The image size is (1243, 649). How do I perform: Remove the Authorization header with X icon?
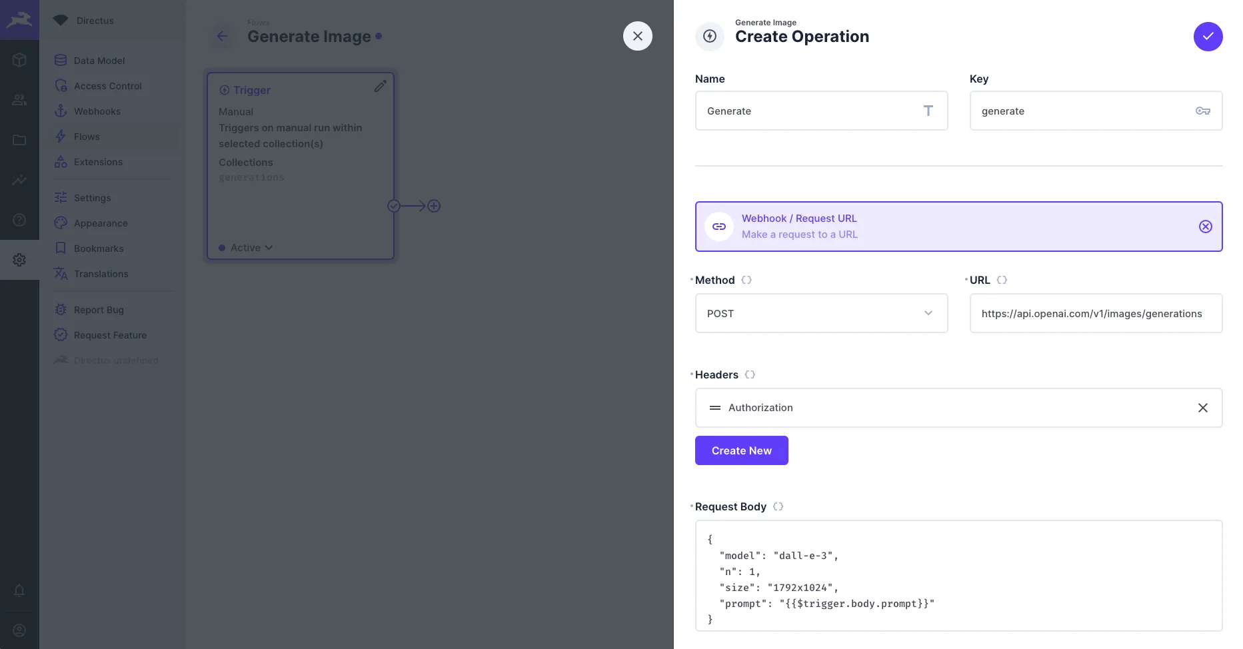[x=1202, y=408]
